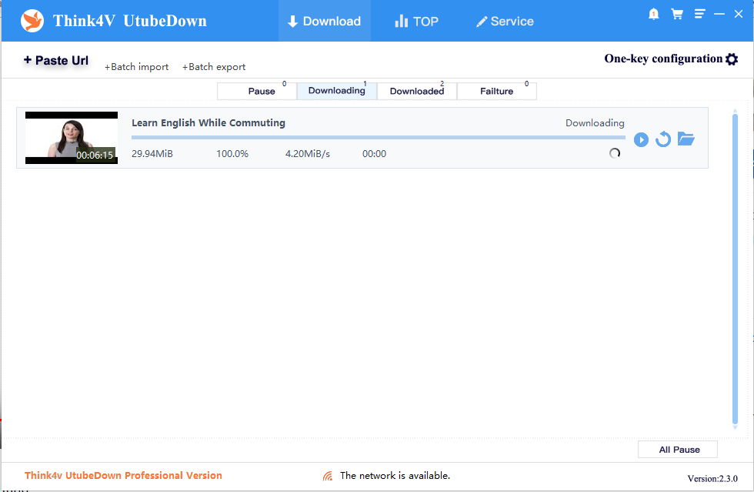This screenshot has height=492, width=754.
Task: Minimize the UtubeDown window
Action: point(719,14)
